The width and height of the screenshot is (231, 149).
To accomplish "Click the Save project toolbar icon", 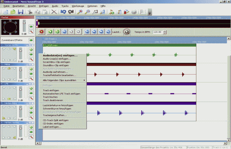I will click(20, 12).
